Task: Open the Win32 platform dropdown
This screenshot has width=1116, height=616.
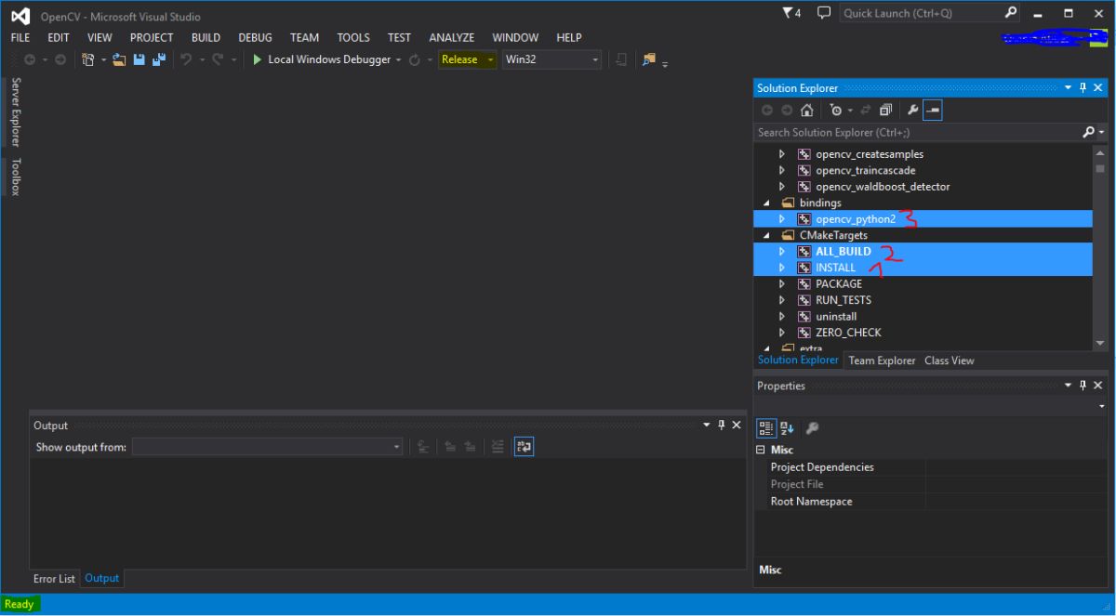Action: click(552, 59)
